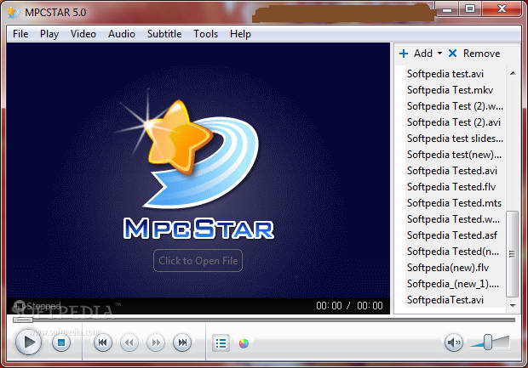Toggle the playlist panel icon
This screenshot has height=368, width=528.
221,343
